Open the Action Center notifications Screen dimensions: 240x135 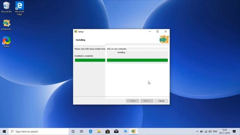click(x=234, y=132)
